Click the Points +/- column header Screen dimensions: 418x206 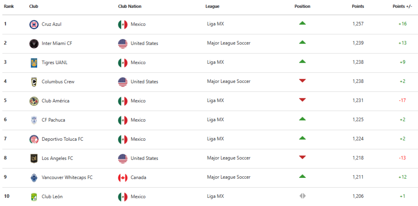tap(402, 7)
